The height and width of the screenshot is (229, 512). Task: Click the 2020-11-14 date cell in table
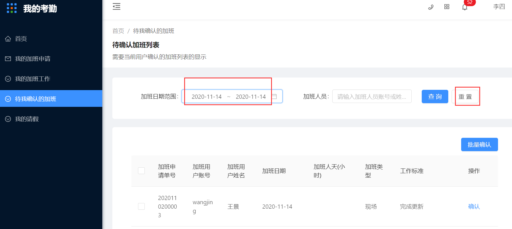tap(277, 207)
